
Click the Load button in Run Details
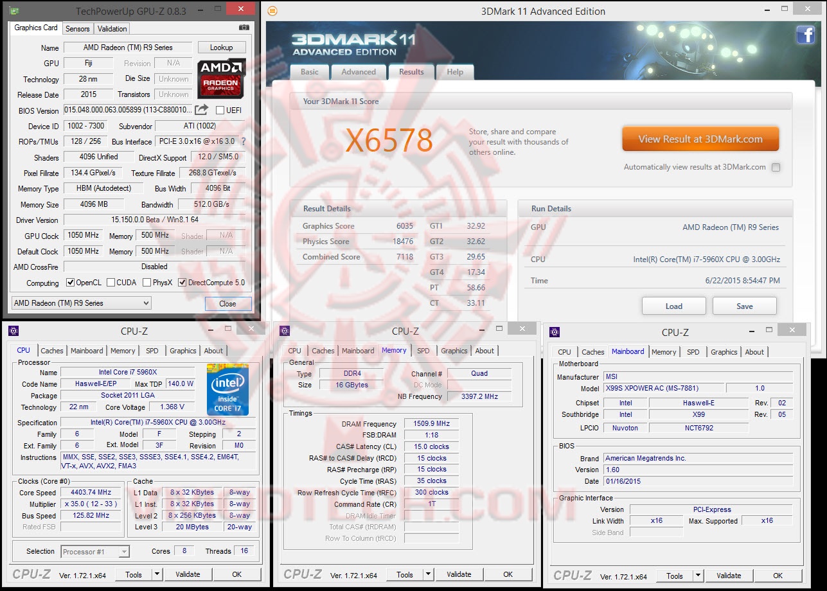coord(674,306)
